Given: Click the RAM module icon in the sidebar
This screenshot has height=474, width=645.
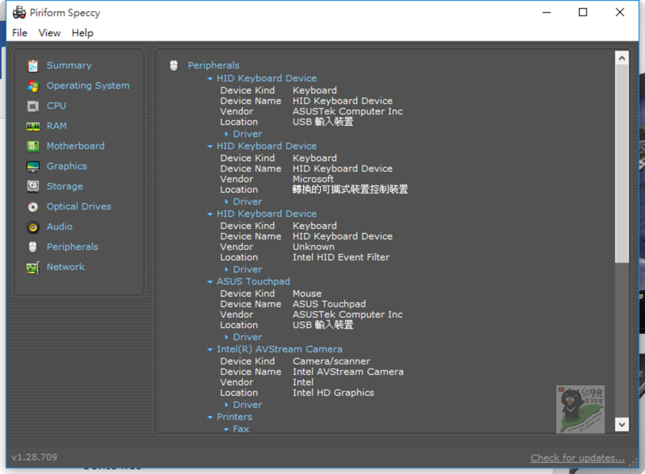Looking at the screenshot, I should pos(33,126).
